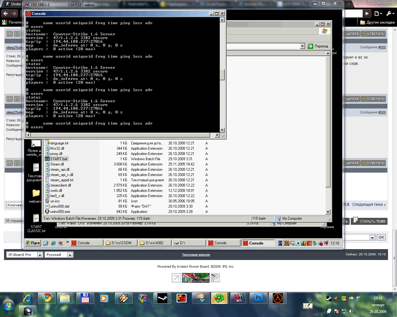Launch Google Chrome from the taskbar
397x317 pixels.
coord(47,298)
